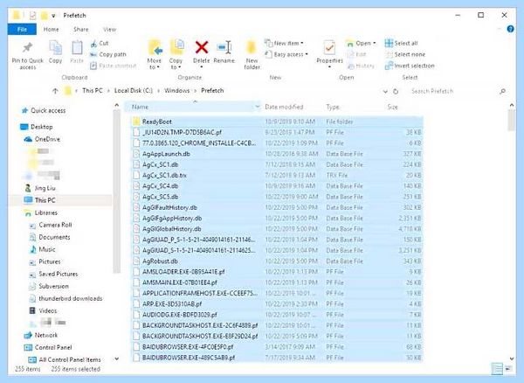Select Network in navigation pane
The height and width of the screenshot is (383, 524).
(41, 335)
